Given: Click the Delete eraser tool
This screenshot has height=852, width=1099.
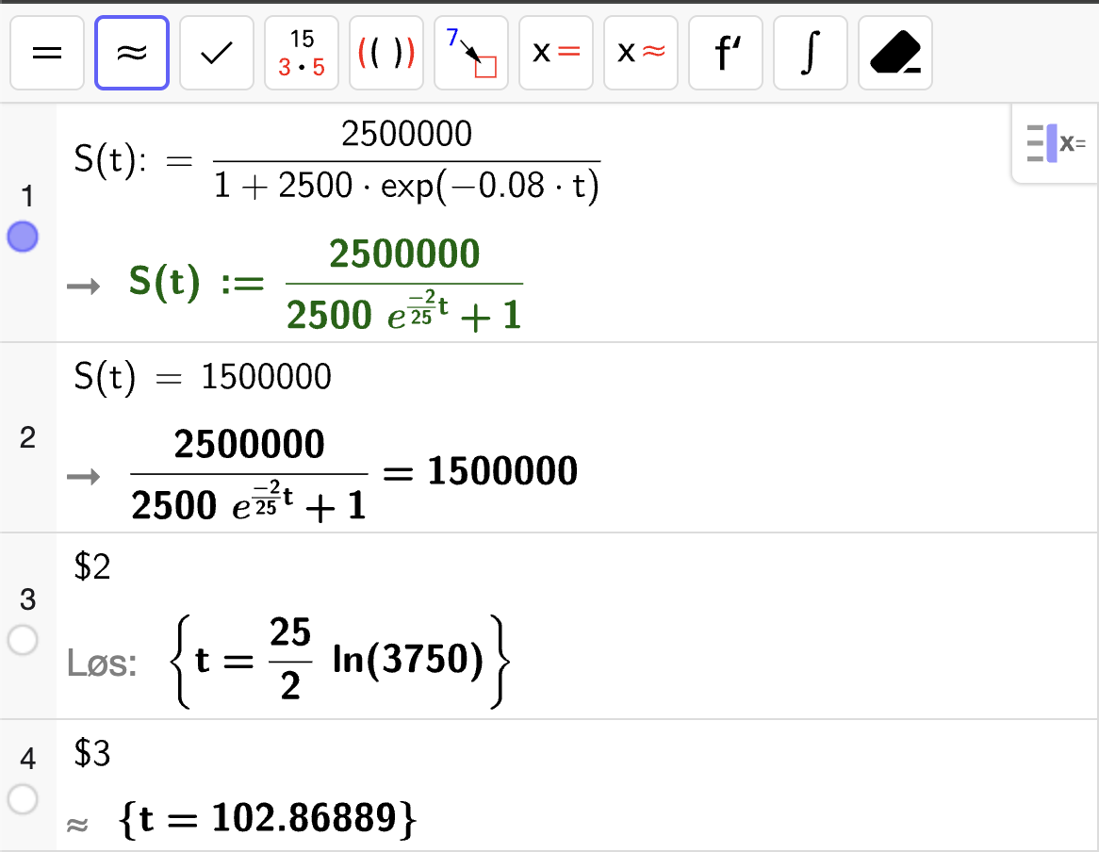Looking at the screenshot, I should 895,53.
